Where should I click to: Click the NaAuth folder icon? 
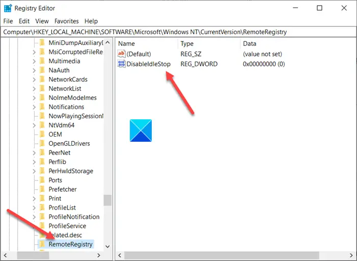point(42,70)
